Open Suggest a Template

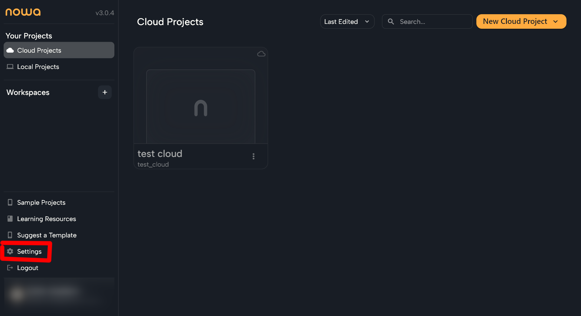(x=47, y=235)
